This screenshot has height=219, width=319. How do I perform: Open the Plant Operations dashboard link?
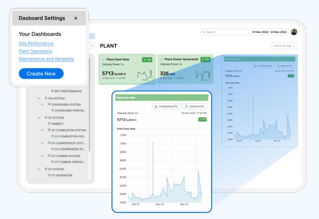coord(35,51)
